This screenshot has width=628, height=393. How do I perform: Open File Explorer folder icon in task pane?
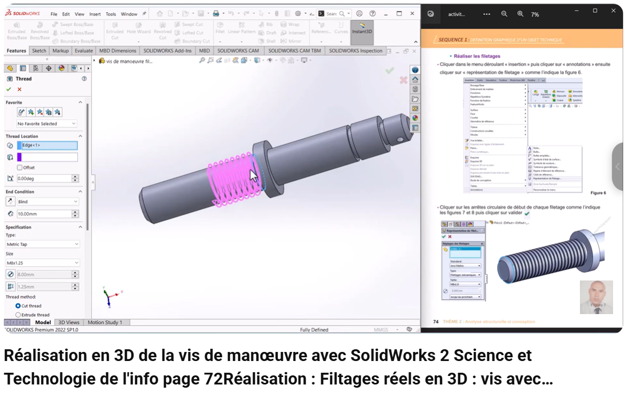tap(415, 99)
